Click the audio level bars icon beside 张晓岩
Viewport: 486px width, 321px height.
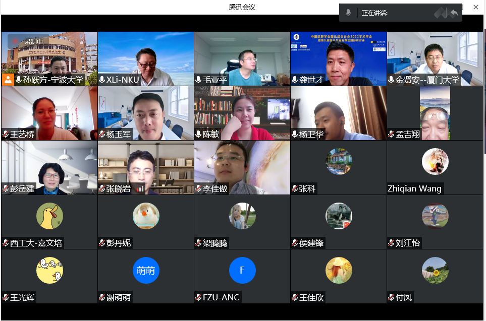pyautogui.click(x=140, y=189)
